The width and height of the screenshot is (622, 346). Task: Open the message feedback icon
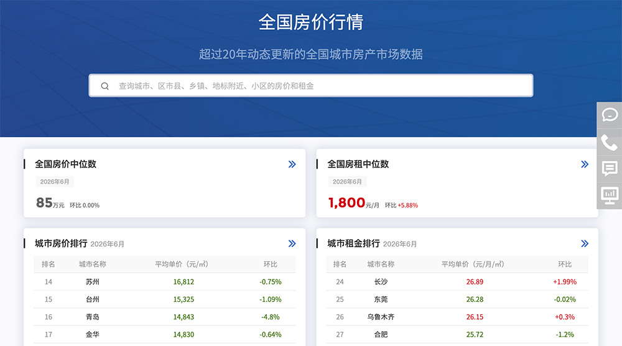tap(610, 169)
